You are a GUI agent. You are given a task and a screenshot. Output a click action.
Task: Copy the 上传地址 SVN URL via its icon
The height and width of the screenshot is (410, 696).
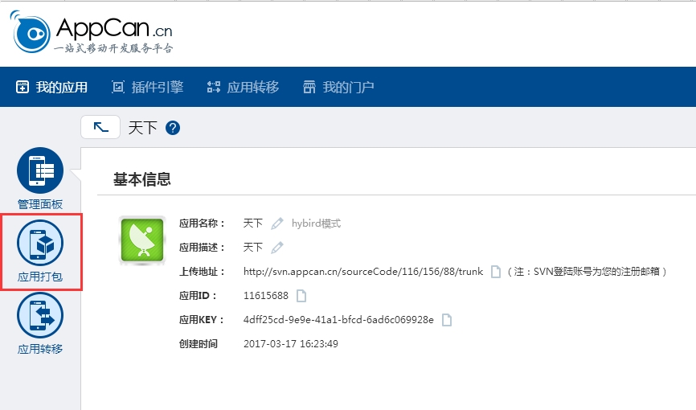496,272
